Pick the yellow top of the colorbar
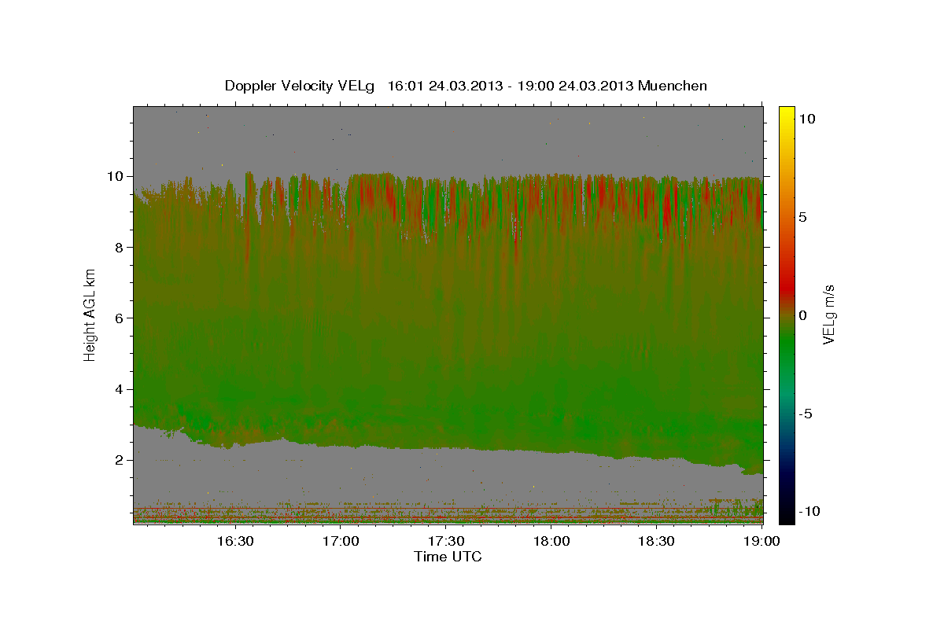The image size is (944, 629). coord(787,116)
